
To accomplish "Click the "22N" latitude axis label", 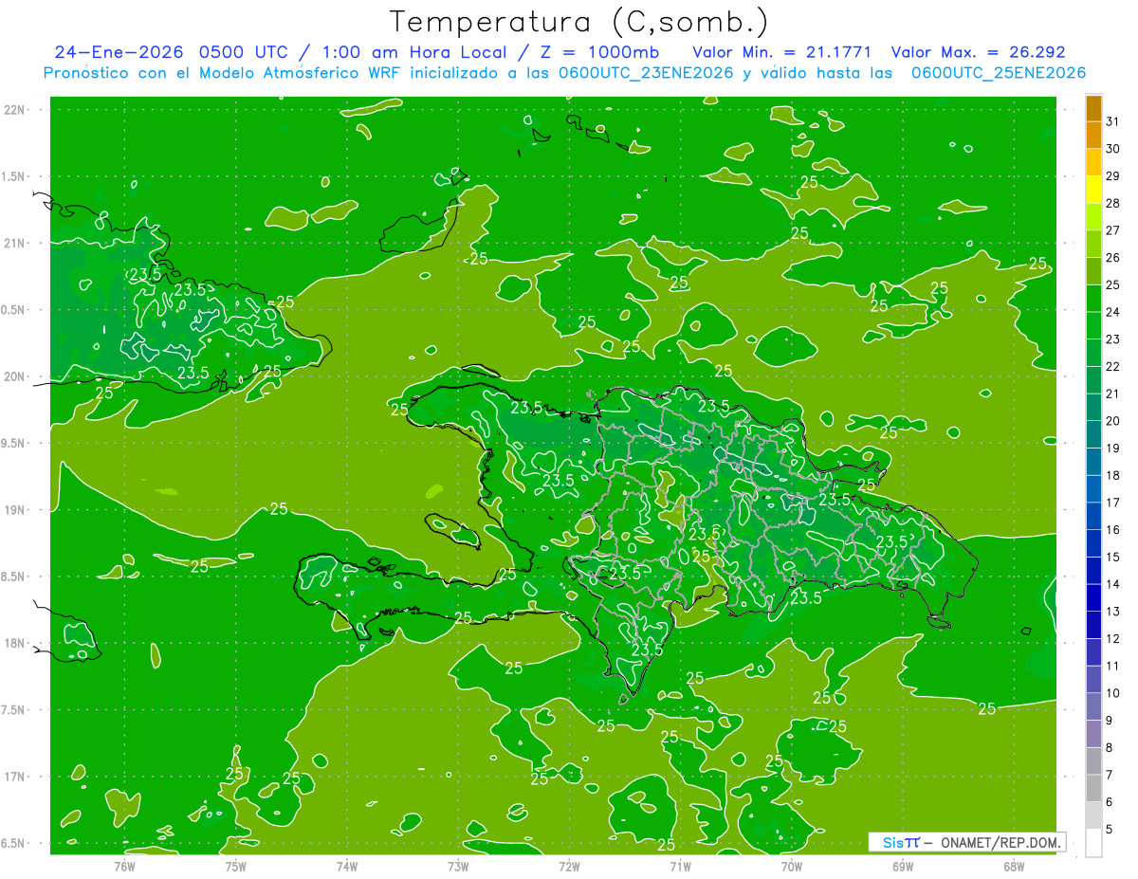I will tap(14, 110).
